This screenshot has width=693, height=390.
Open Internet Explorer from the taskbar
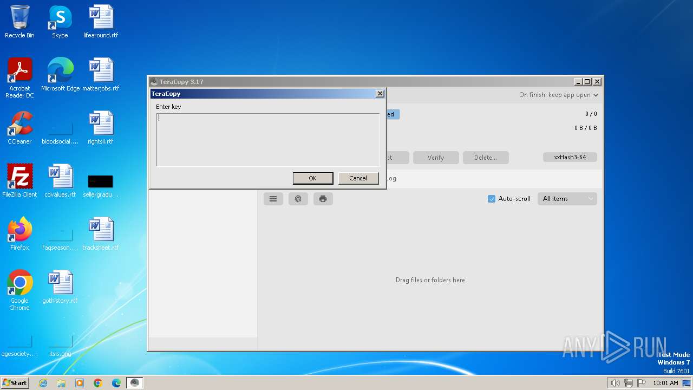point(43,383)
